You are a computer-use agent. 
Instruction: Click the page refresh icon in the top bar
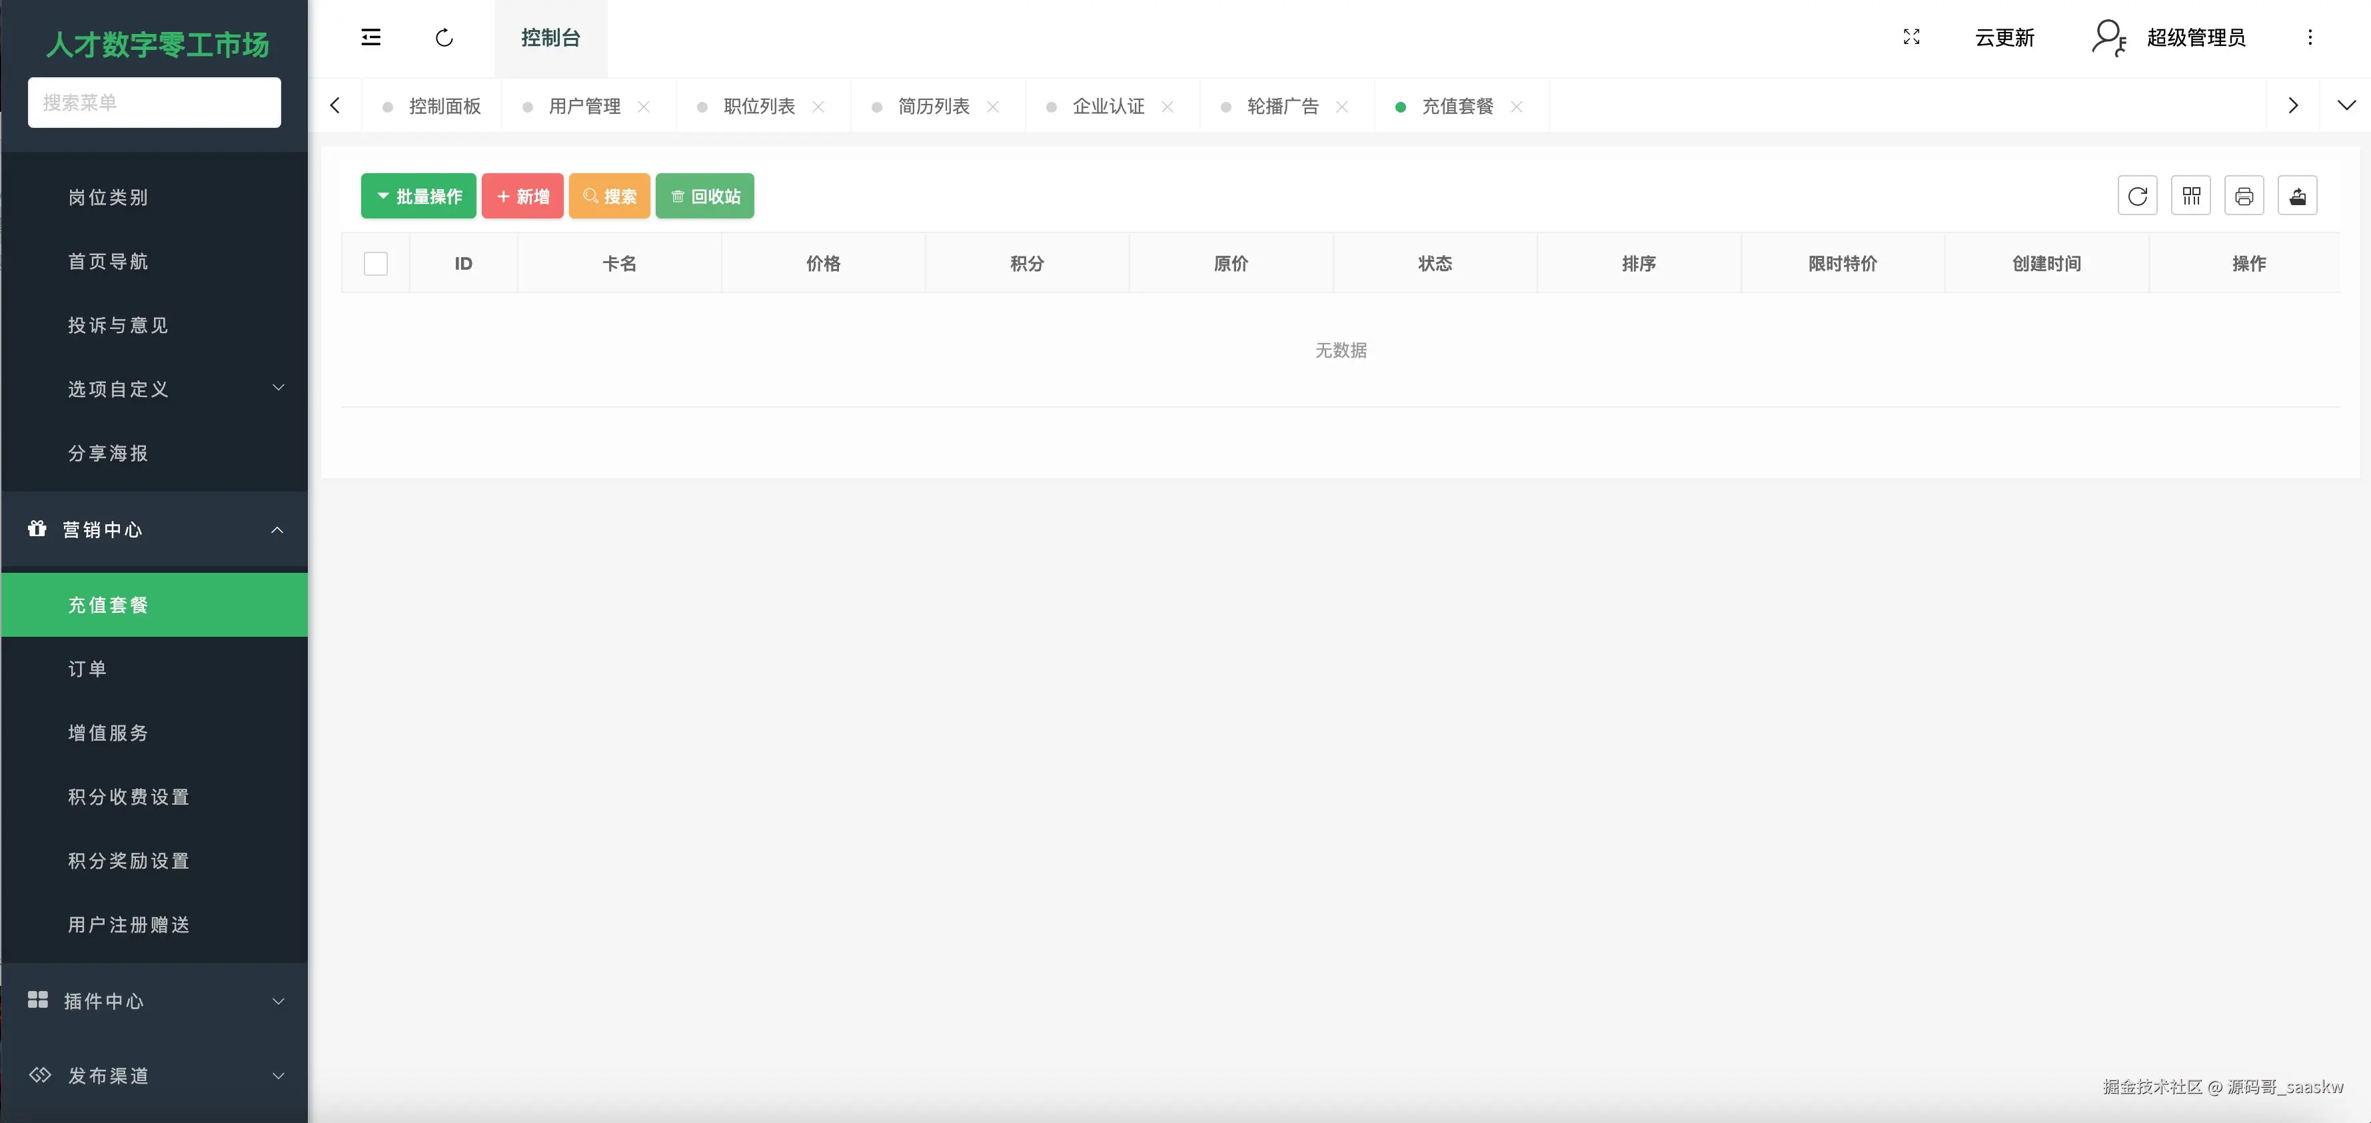pyautogui.click(x=444, y=38)
